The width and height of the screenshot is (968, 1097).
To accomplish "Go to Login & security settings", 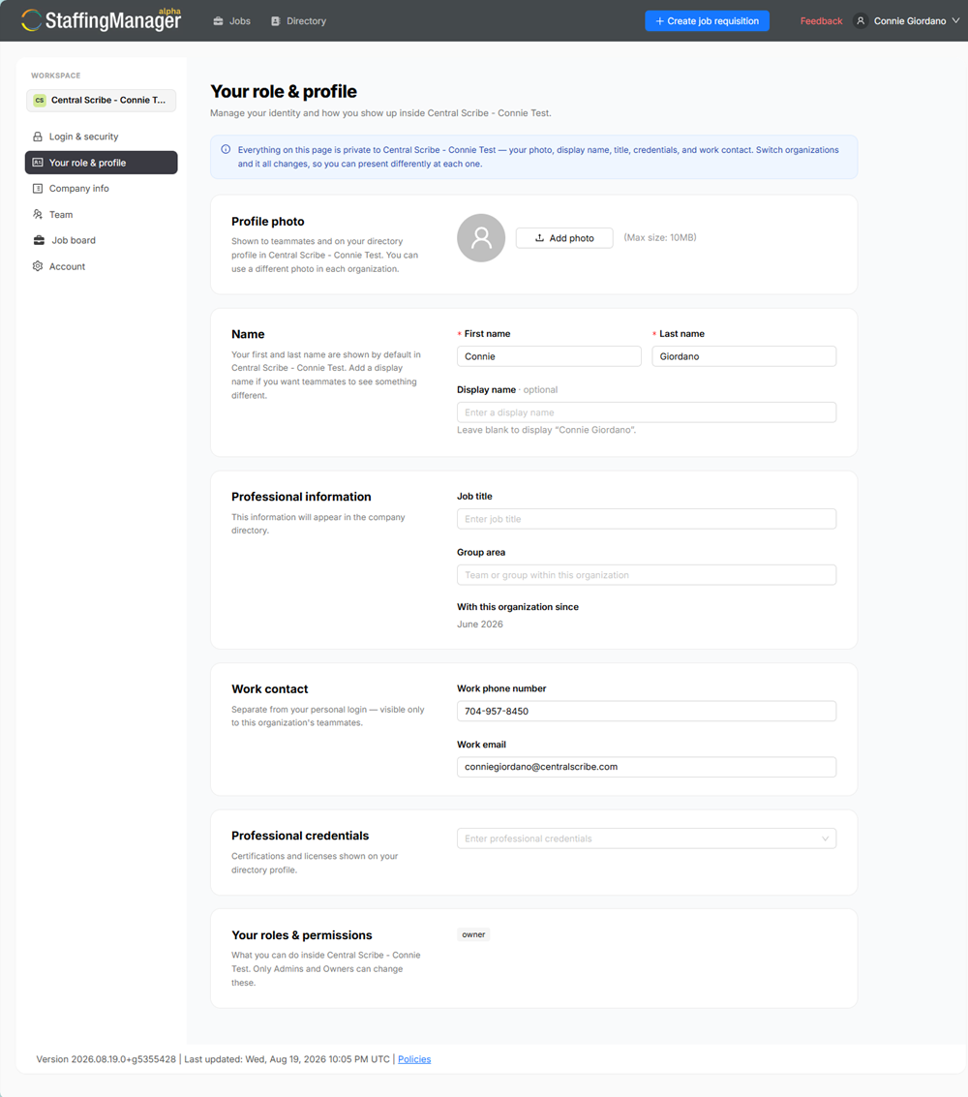I will (102, 137).
